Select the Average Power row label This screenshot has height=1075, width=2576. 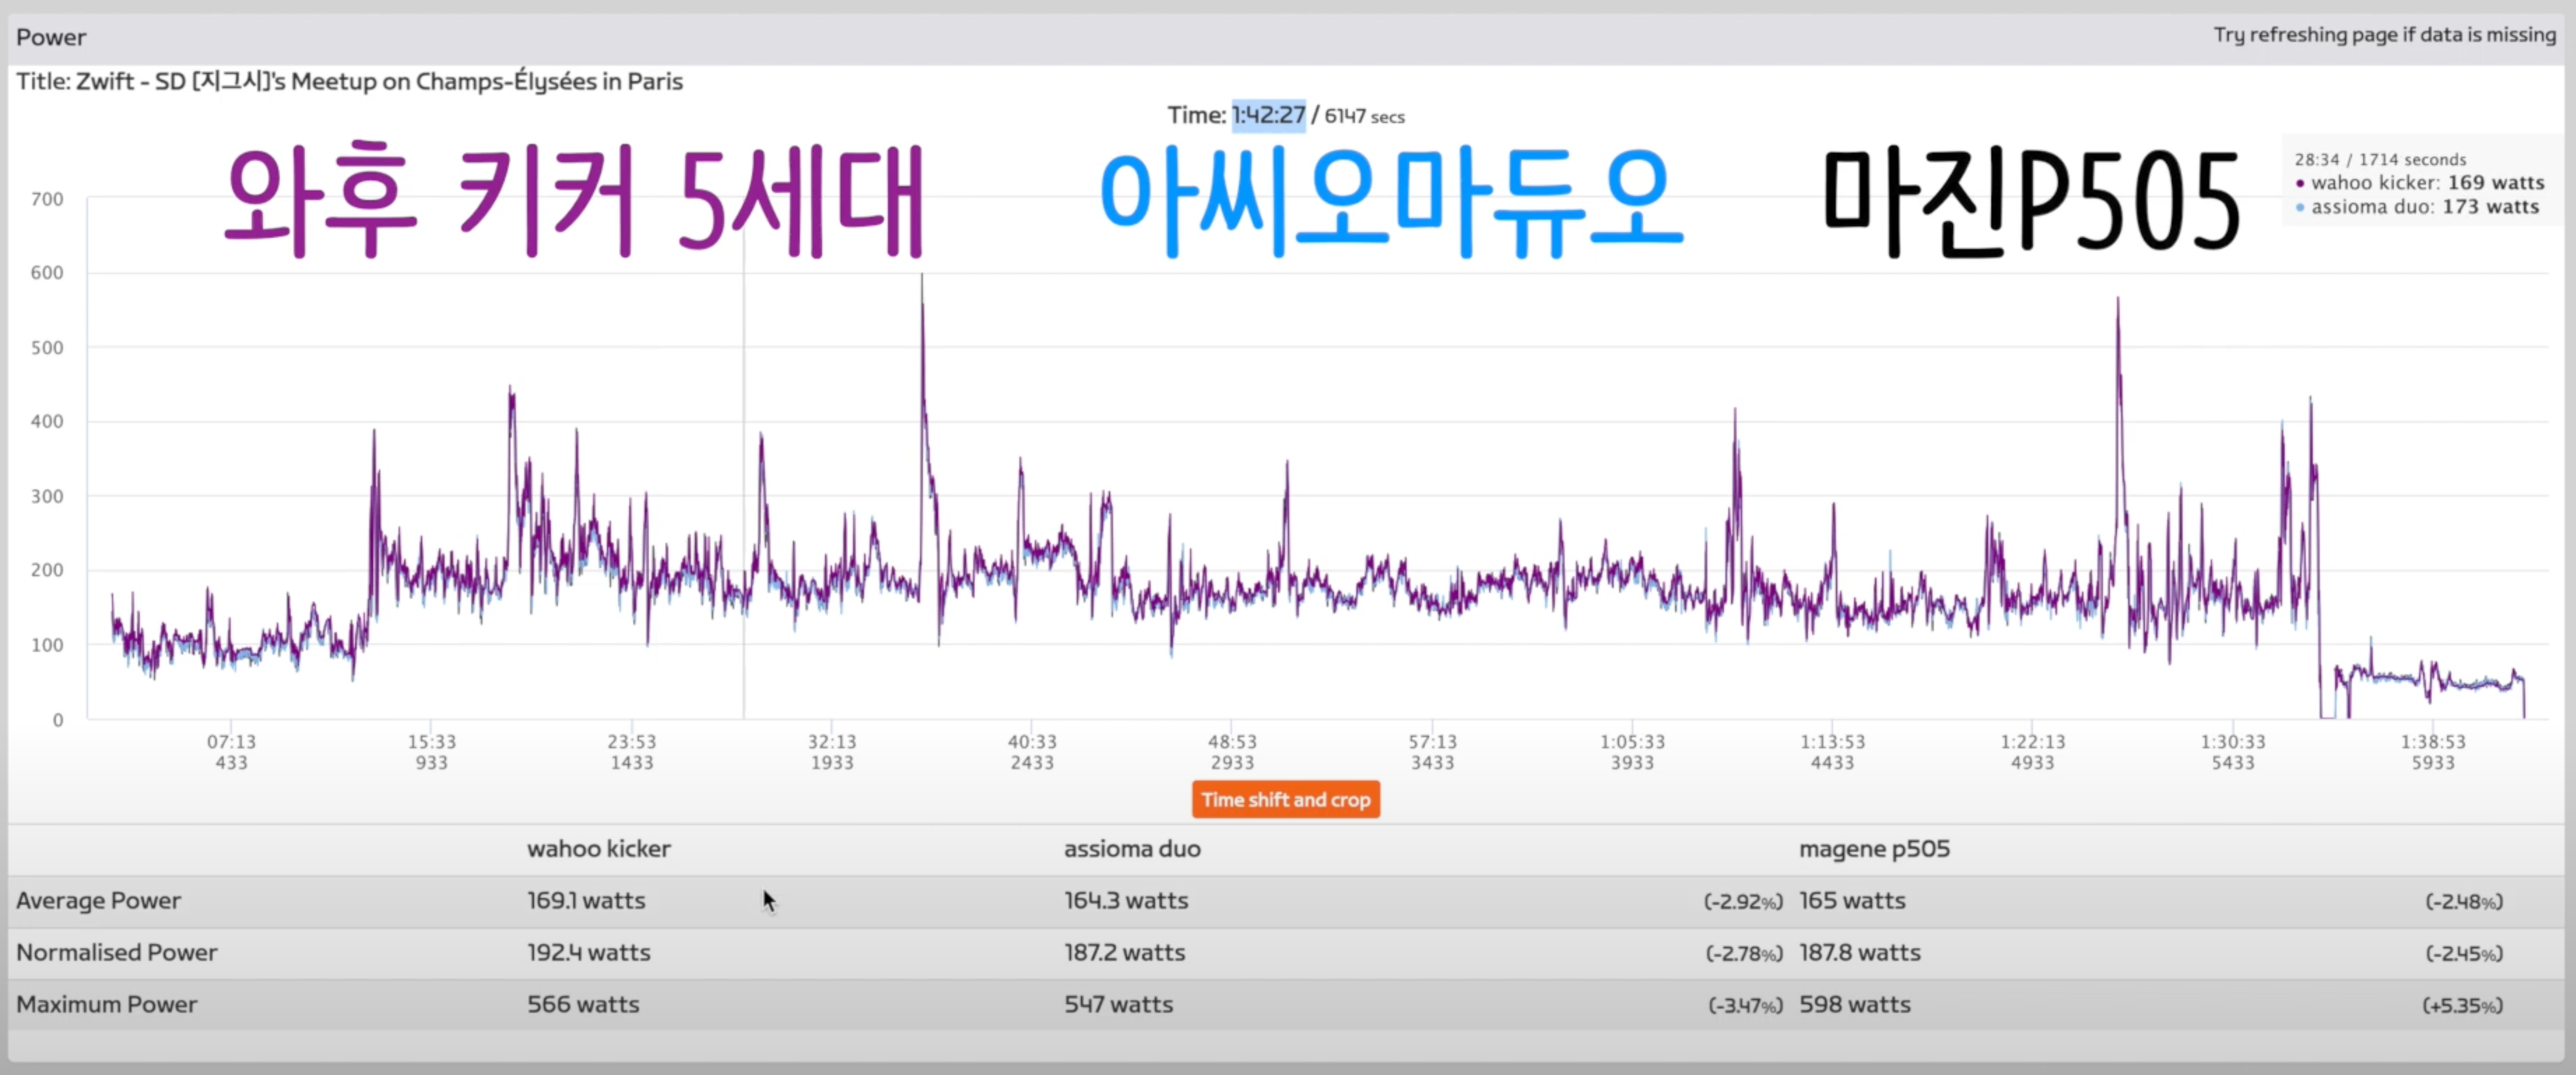point(98,900)
